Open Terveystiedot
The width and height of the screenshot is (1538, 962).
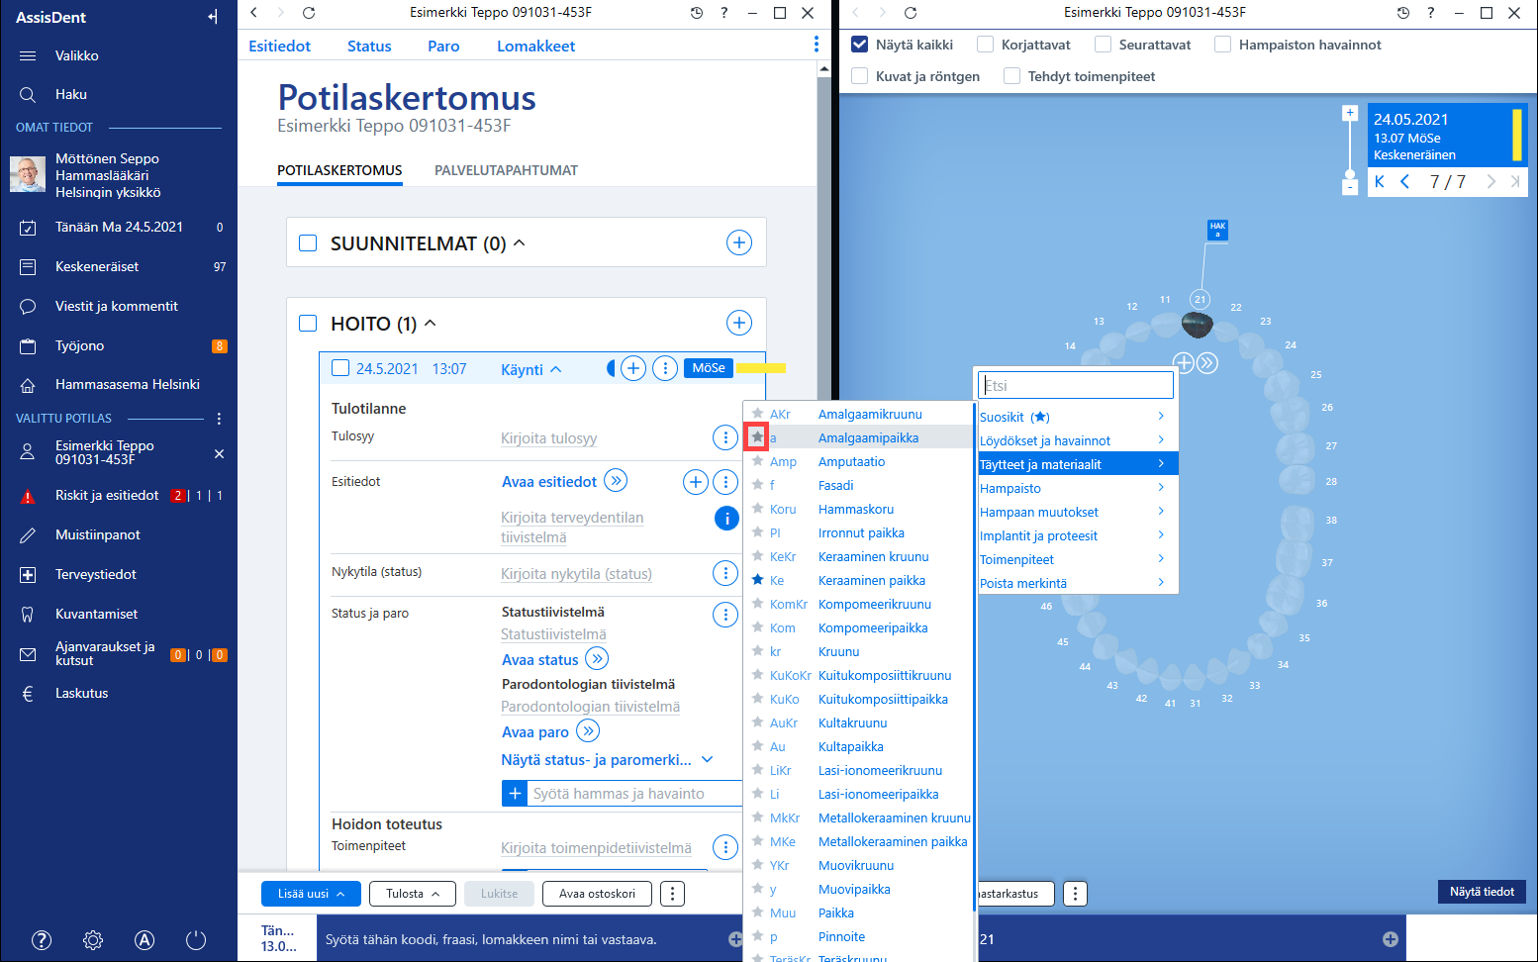[119, 575]
